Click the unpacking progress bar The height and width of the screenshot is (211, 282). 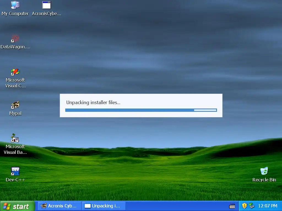point(141,110)
